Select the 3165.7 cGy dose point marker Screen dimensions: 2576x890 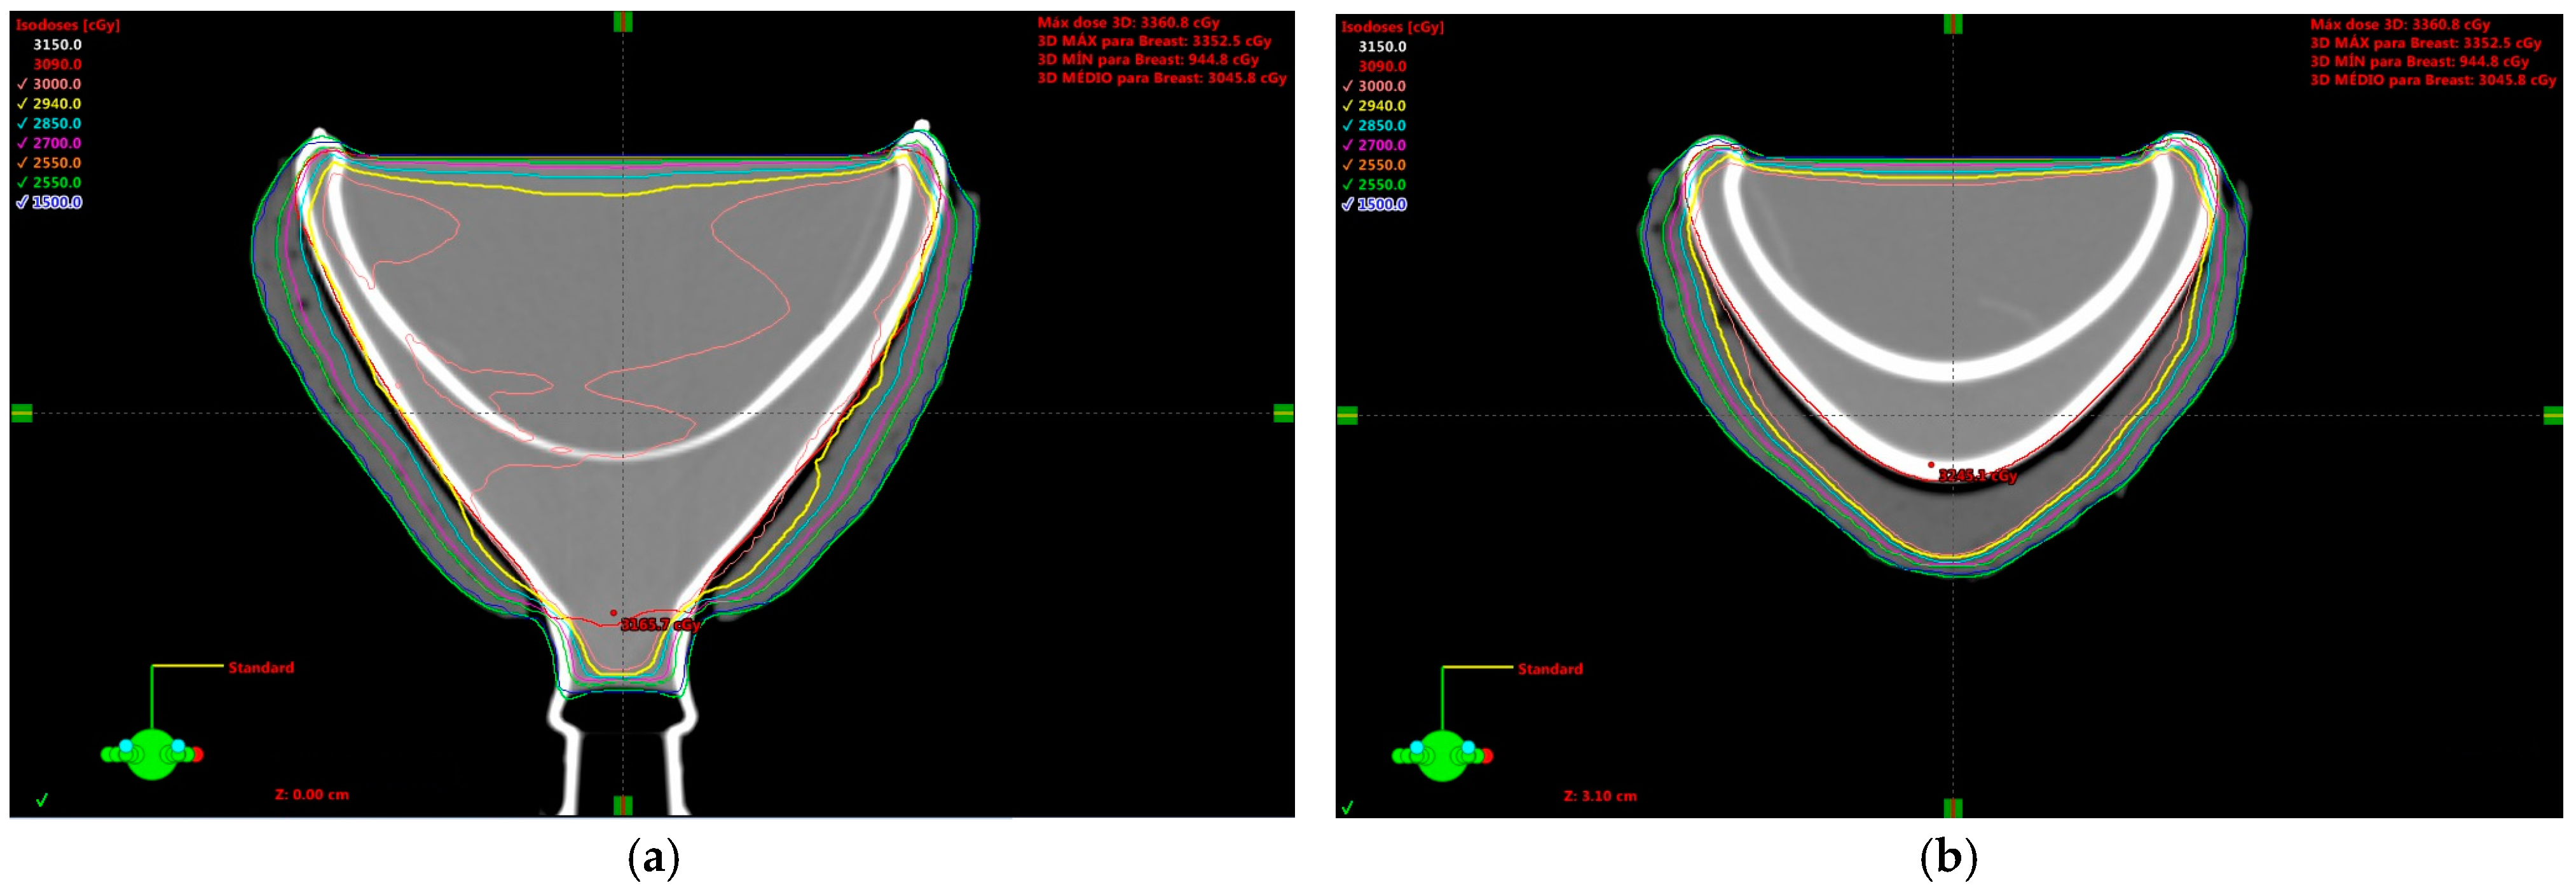pyautogui.click(x=614, y=612)
